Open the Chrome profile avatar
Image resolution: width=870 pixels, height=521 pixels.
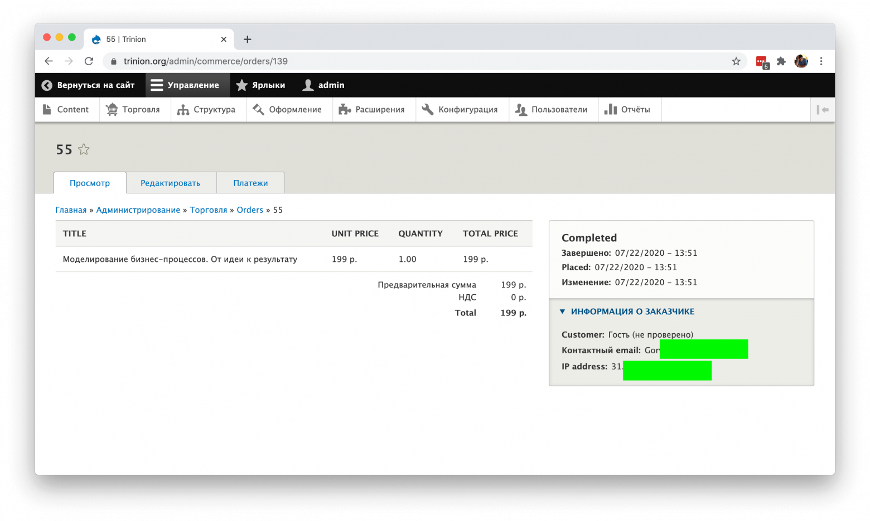pos(801,61)
